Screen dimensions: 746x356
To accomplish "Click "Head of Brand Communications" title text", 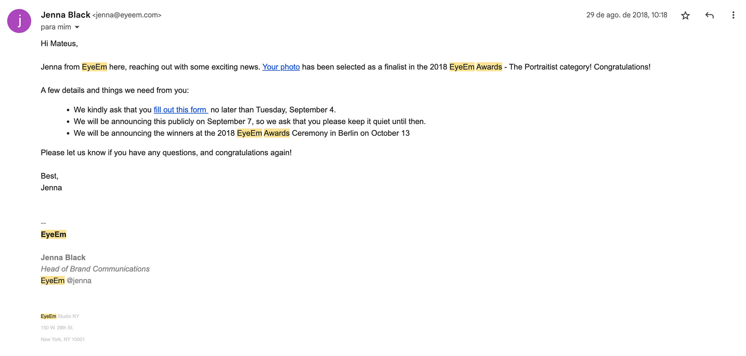I will pyautogui.click(x=95, y=269).
